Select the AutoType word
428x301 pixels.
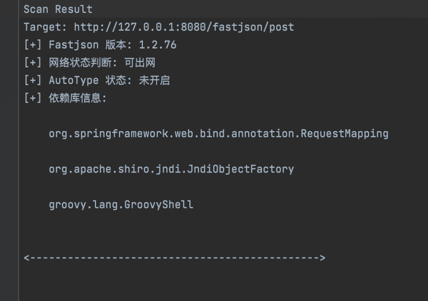pyautogui.click(x=74, y=81)
